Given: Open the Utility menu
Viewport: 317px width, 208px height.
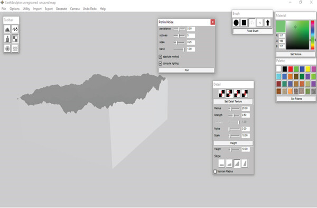Looking at the screenshot, I should [x=26, y=9].
